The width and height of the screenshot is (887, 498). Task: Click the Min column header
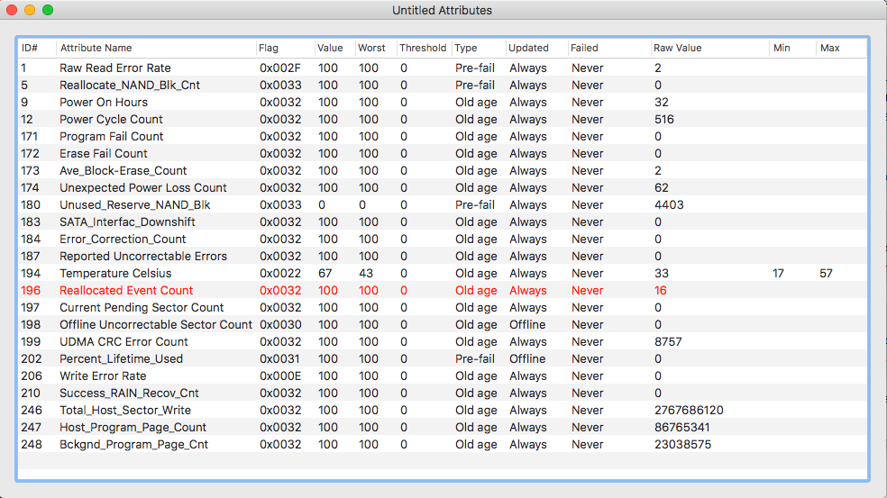pyautogui.click(x=792, y=48)
